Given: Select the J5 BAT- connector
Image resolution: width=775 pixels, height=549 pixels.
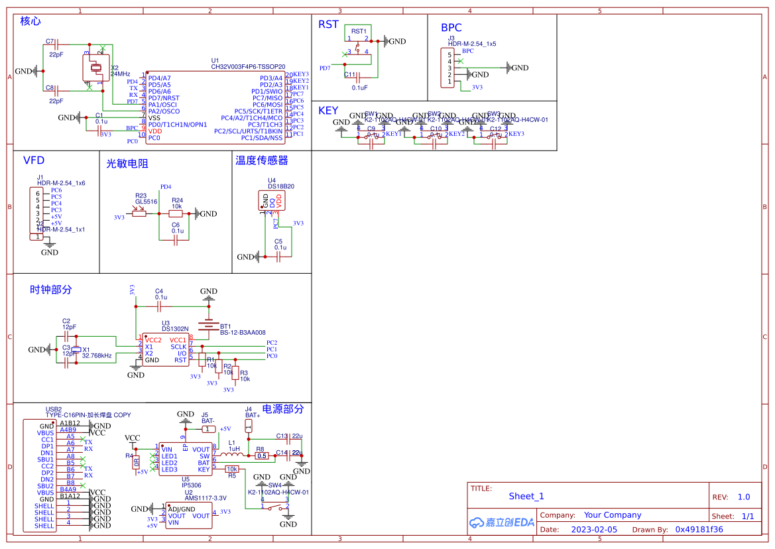Looking at the screenshot, I should 208,429.
